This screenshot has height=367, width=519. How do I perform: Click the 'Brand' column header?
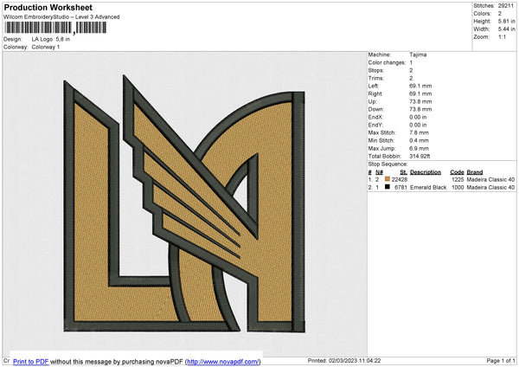475,172
